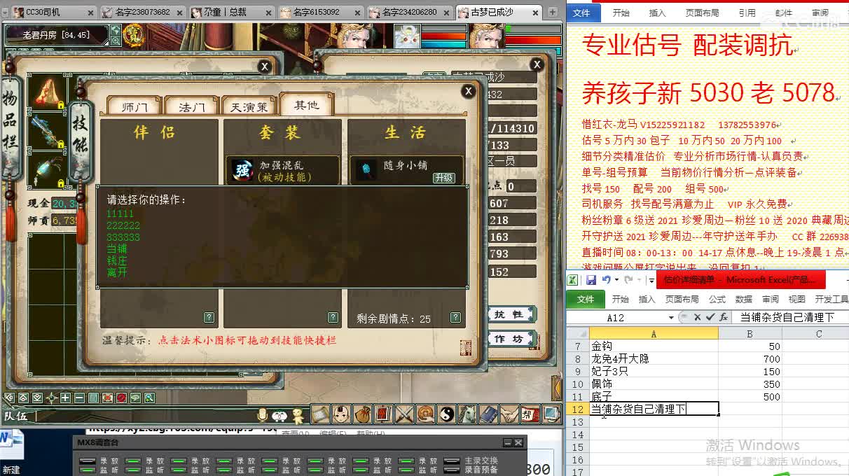Select the Excel cell with value 700
Image resolution: width=849 pixels, height=476 pixels.
point(750,358)
